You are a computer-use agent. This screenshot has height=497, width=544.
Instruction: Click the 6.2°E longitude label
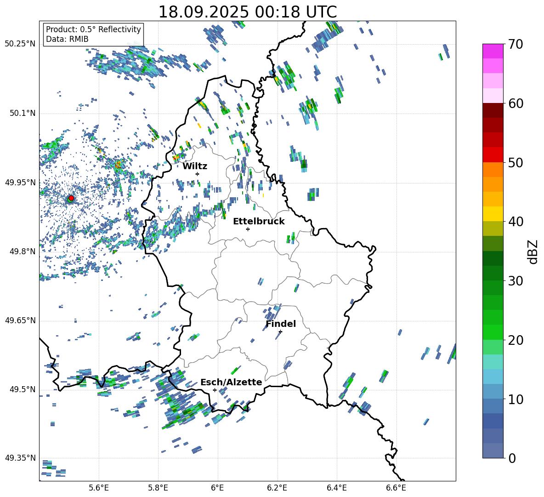point(277,488)
